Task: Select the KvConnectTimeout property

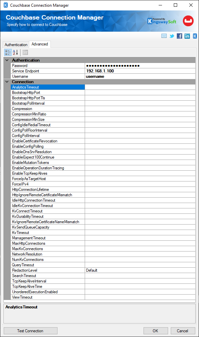Action: tap(48, 211)
